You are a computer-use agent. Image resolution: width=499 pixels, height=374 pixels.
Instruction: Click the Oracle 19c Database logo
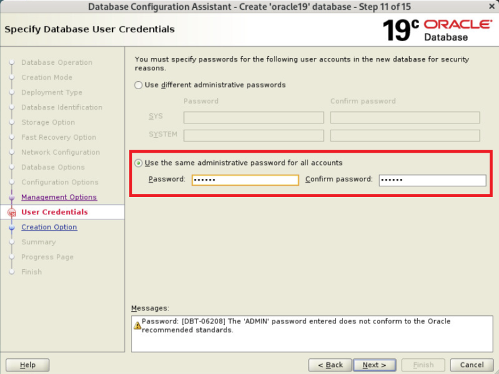[x=438, y=30]
